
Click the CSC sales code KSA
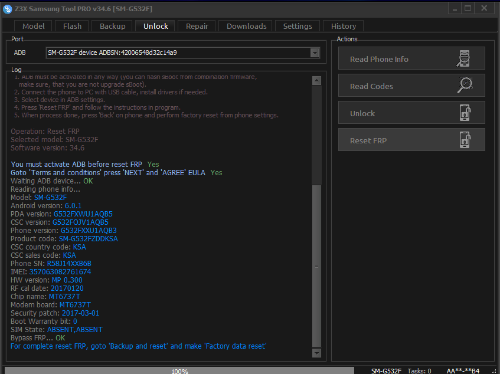point(69,255)
